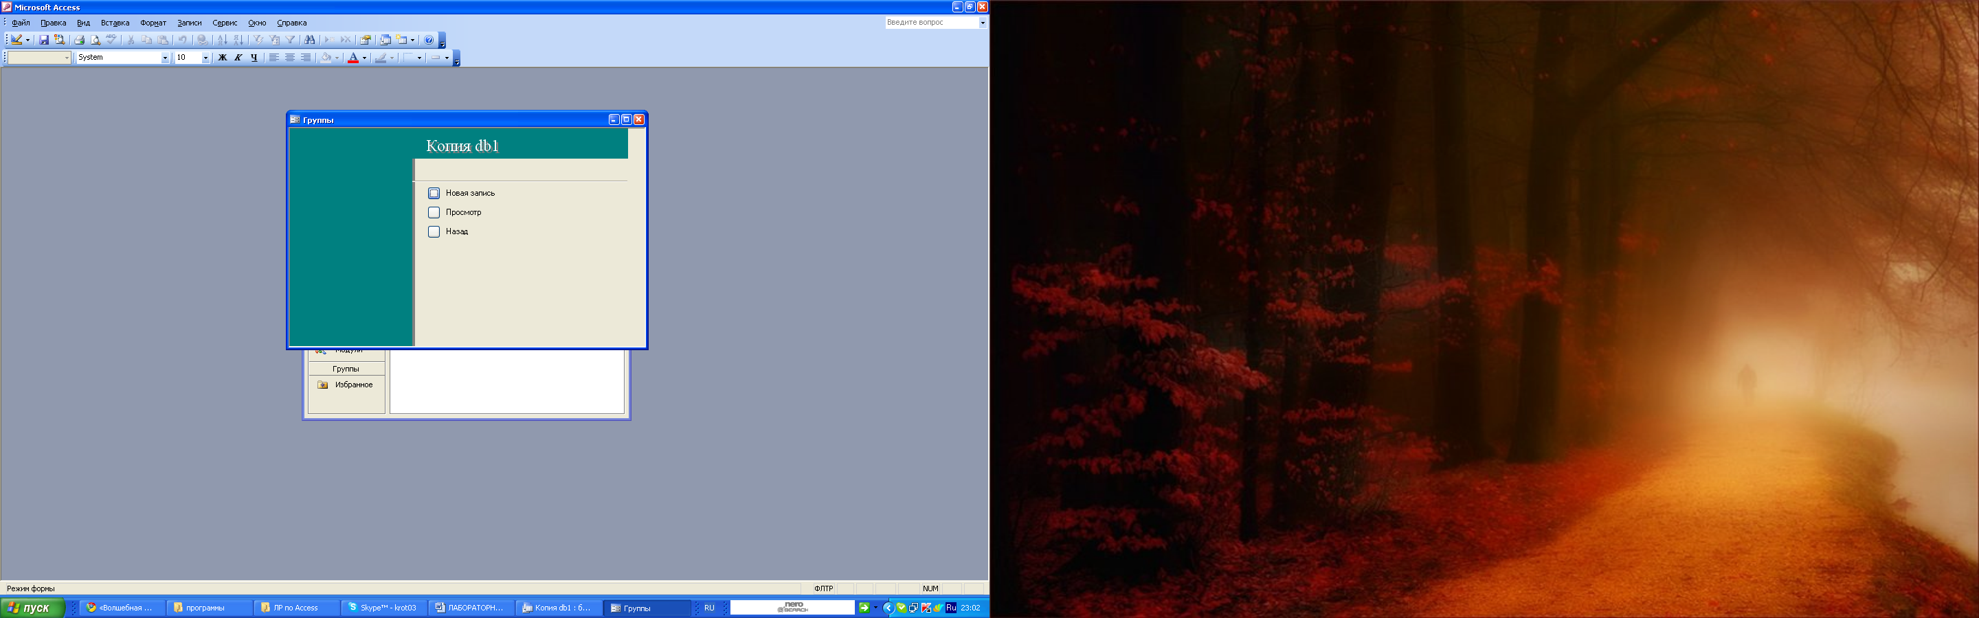The height and width of the screenshot is (618, 1979).
Task: Click the Новая запись switchboard button
Action: click(434, 194)
